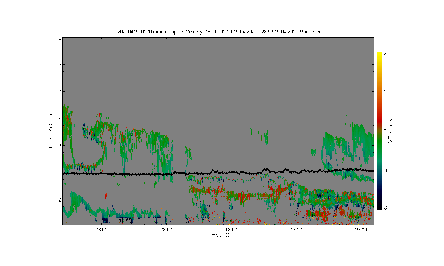Click the '08:00' time tick label
Screen dimensions: 444x266
(166, 230)
